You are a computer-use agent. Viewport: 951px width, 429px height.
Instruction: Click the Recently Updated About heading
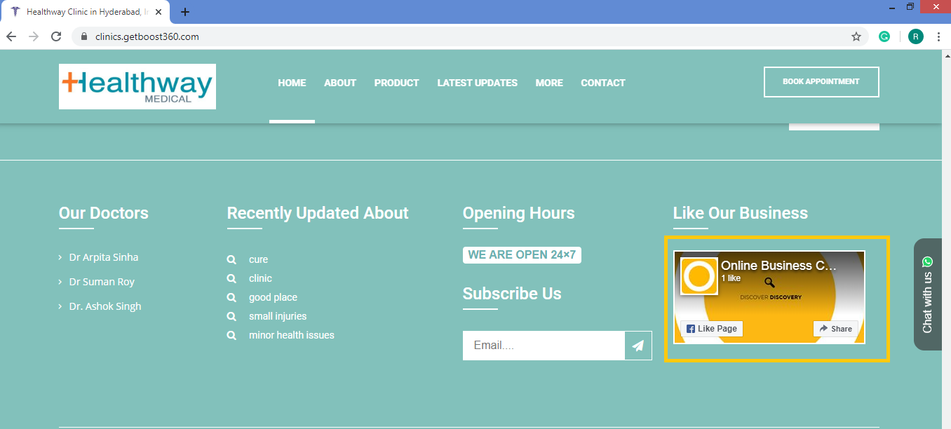(318, 213)
